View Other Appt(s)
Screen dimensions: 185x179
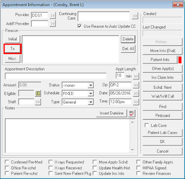(162, 69)
